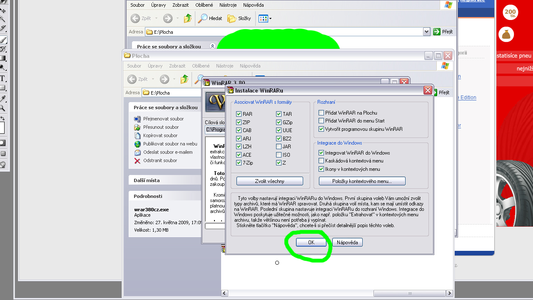533x300 pixels.
Task: Open the Oblíbené menu in the Plocha window
Action: click(x=201, y=66)
